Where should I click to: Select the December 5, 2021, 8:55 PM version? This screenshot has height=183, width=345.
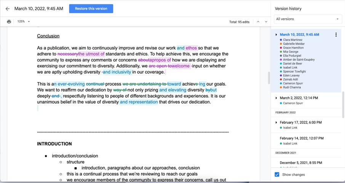[301, 163]
